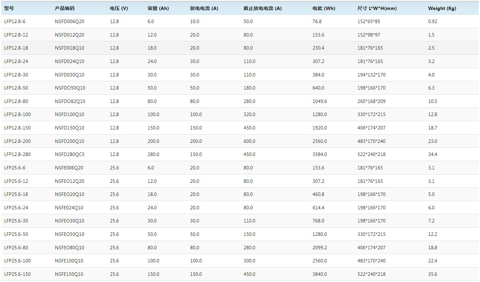Image resolution: width=480 pixels, height=282 pixels.
Task: Click the 2099.2 energy value
Action: tap(320, 248)
